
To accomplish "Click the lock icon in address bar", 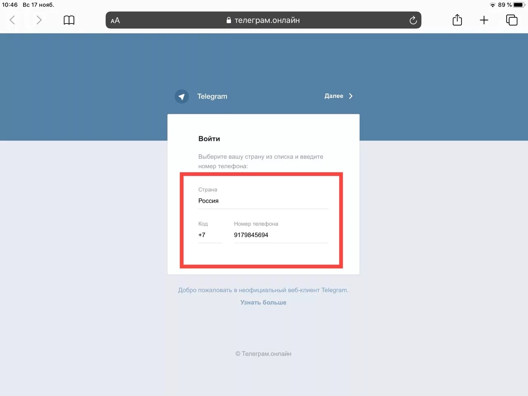I will [x=229, y=20].
